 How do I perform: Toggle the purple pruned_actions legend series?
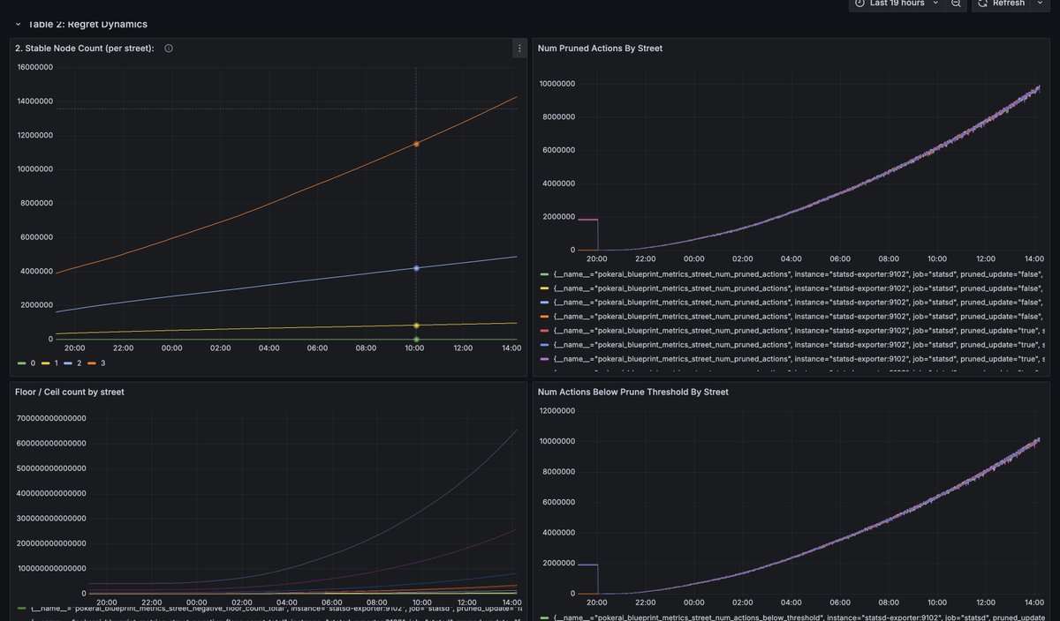pos(792,359)
